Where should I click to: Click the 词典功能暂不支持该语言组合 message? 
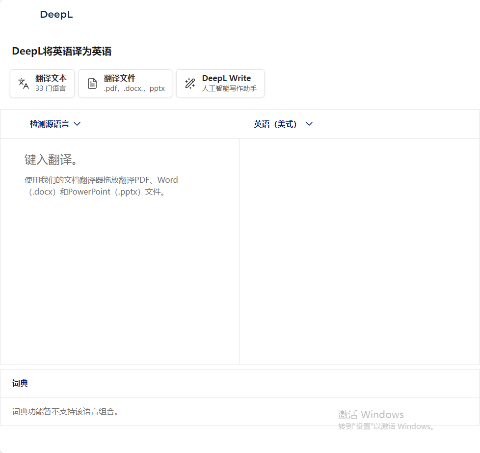pos(65,411)
